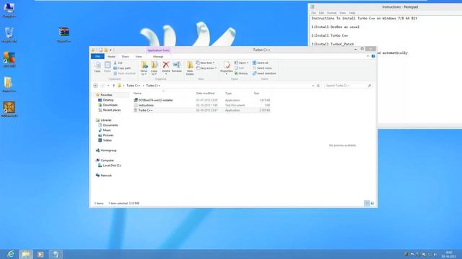The height and width of the screenshot is (259, 462).
Task: Select Videos library
Action: tap(105, 140)
